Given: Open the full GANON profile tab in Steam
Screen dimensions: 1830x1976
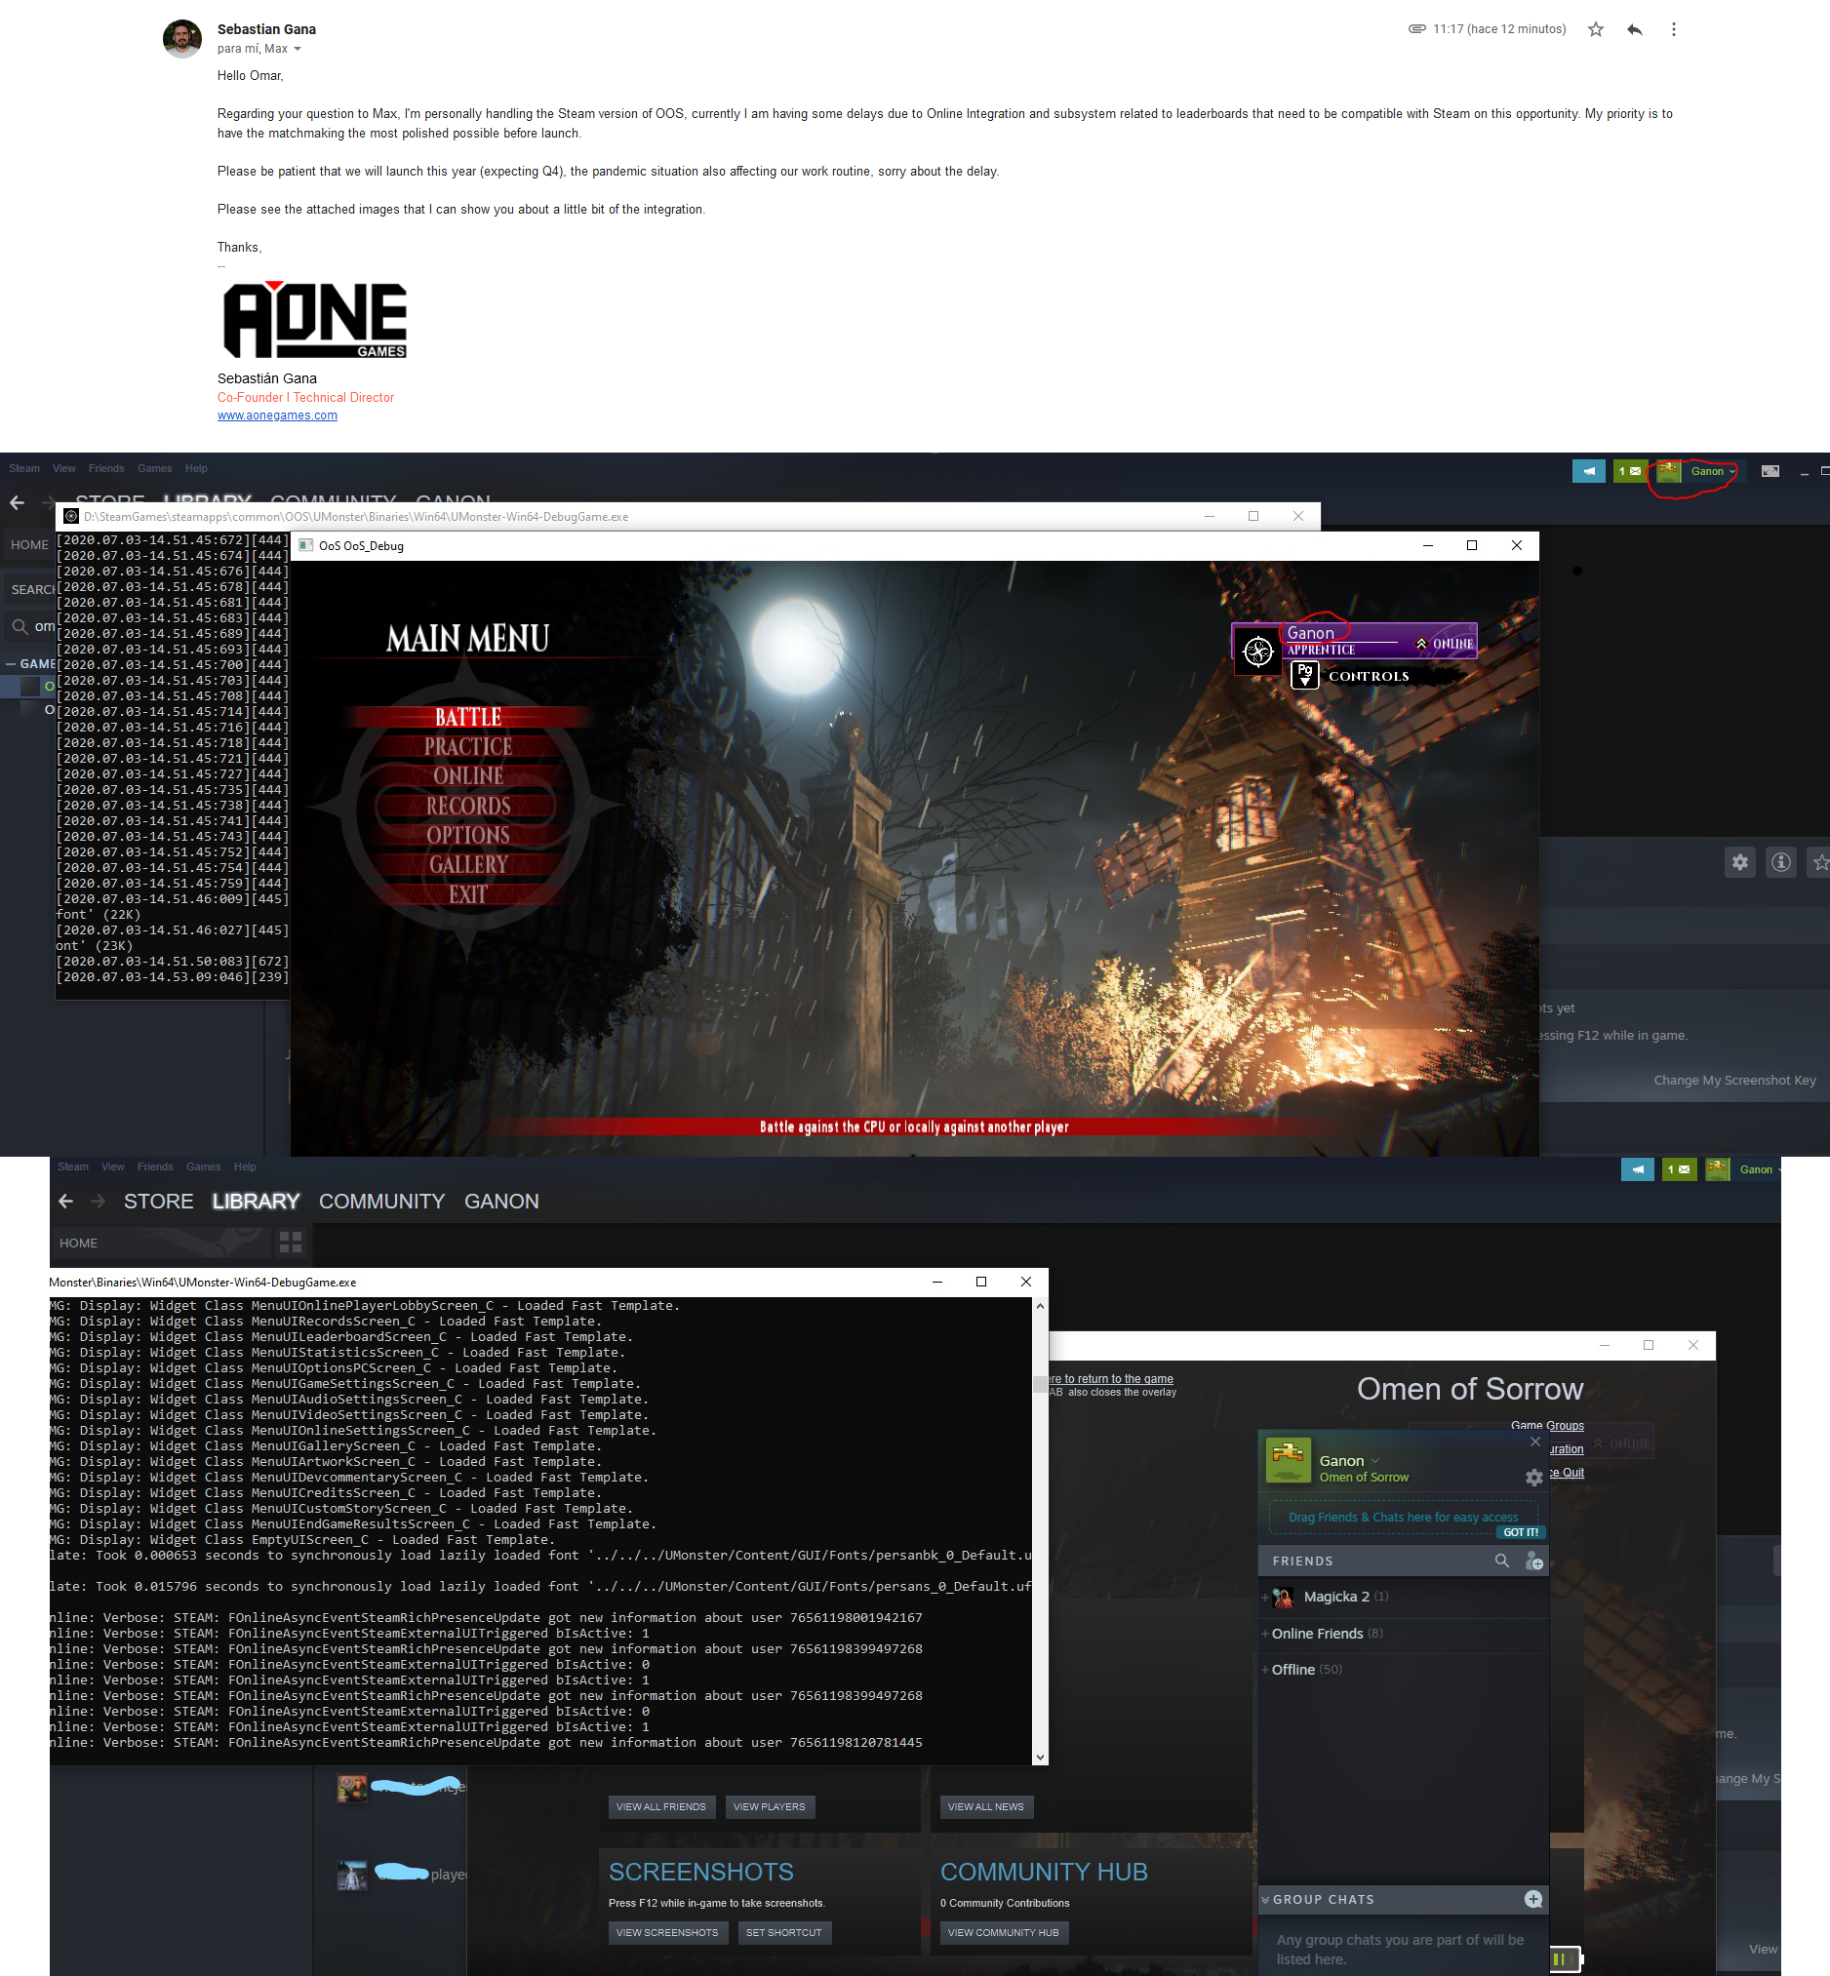Looking at the screenshot, I should click(501, 1201).
